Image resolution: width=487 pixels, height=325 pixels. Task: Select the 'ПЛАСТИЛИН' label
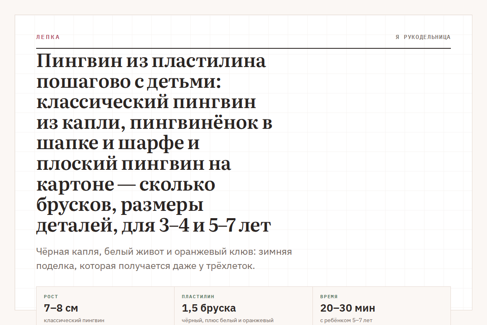198,297
